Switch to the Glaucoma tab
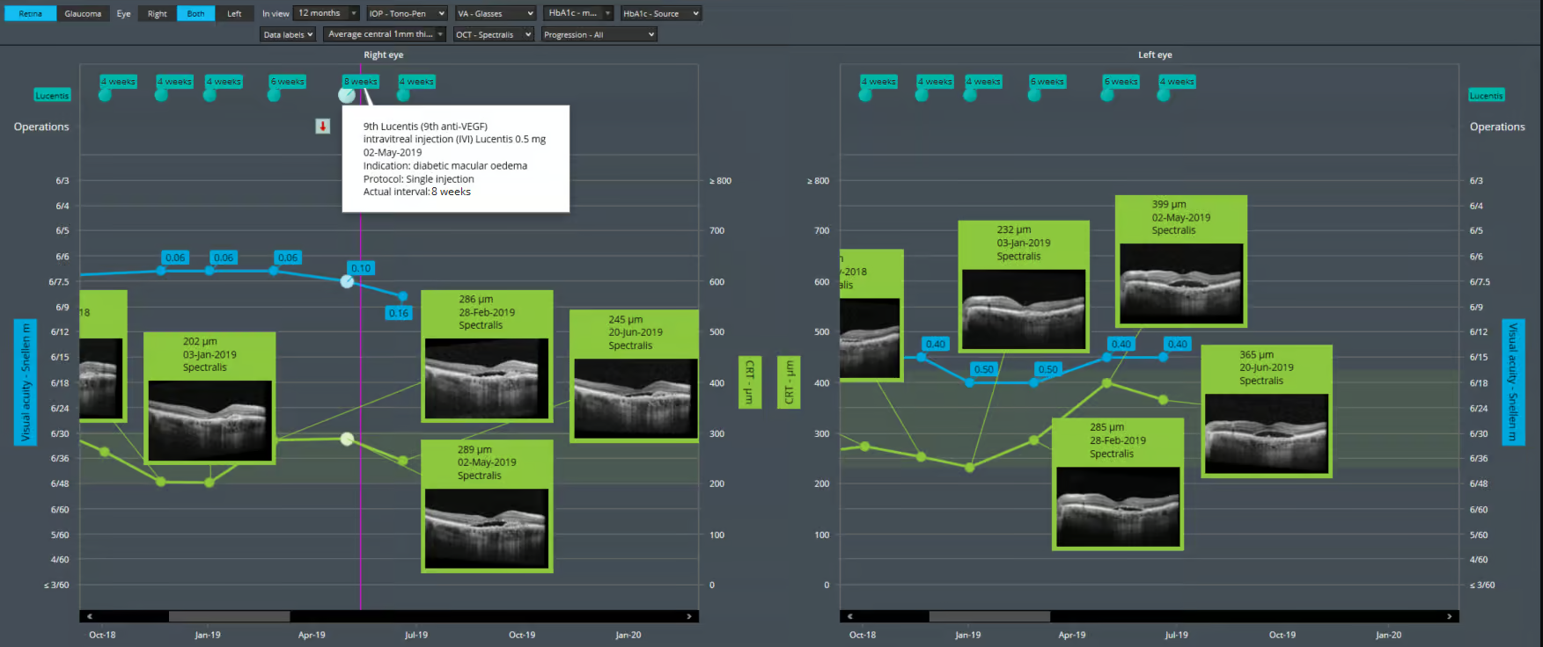The height and width of the screenshot is (647, 1543). pos(83,13)
